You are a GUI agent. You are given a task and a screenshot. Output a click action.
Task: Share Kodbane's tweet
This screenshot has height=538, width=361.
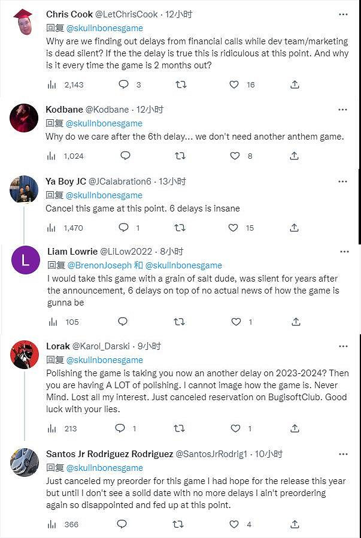tap(295, 156)
